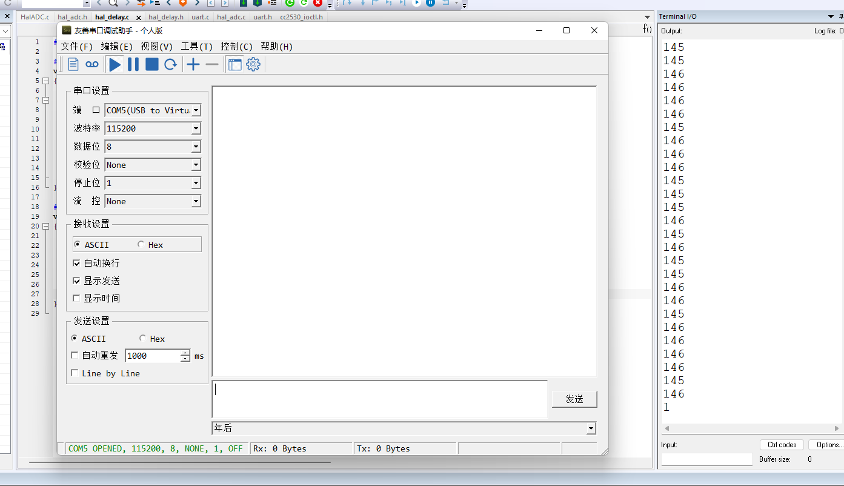Screen dimensions: 844x486
Task: Open the editor tab list dropdown arrow
Action: coord(648,16)
